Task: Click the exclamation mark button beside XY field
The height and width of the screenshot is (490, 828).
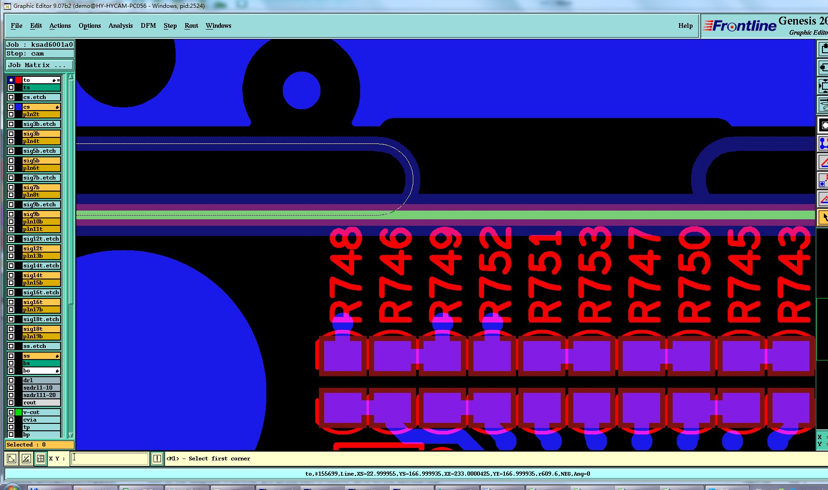Action: (x=157, y=459)
